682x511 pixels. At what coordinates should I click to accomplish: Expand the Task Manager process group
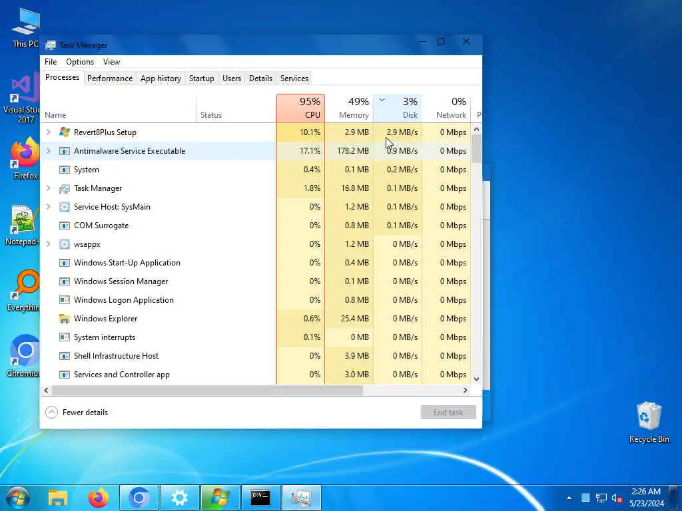pos(48,188)
